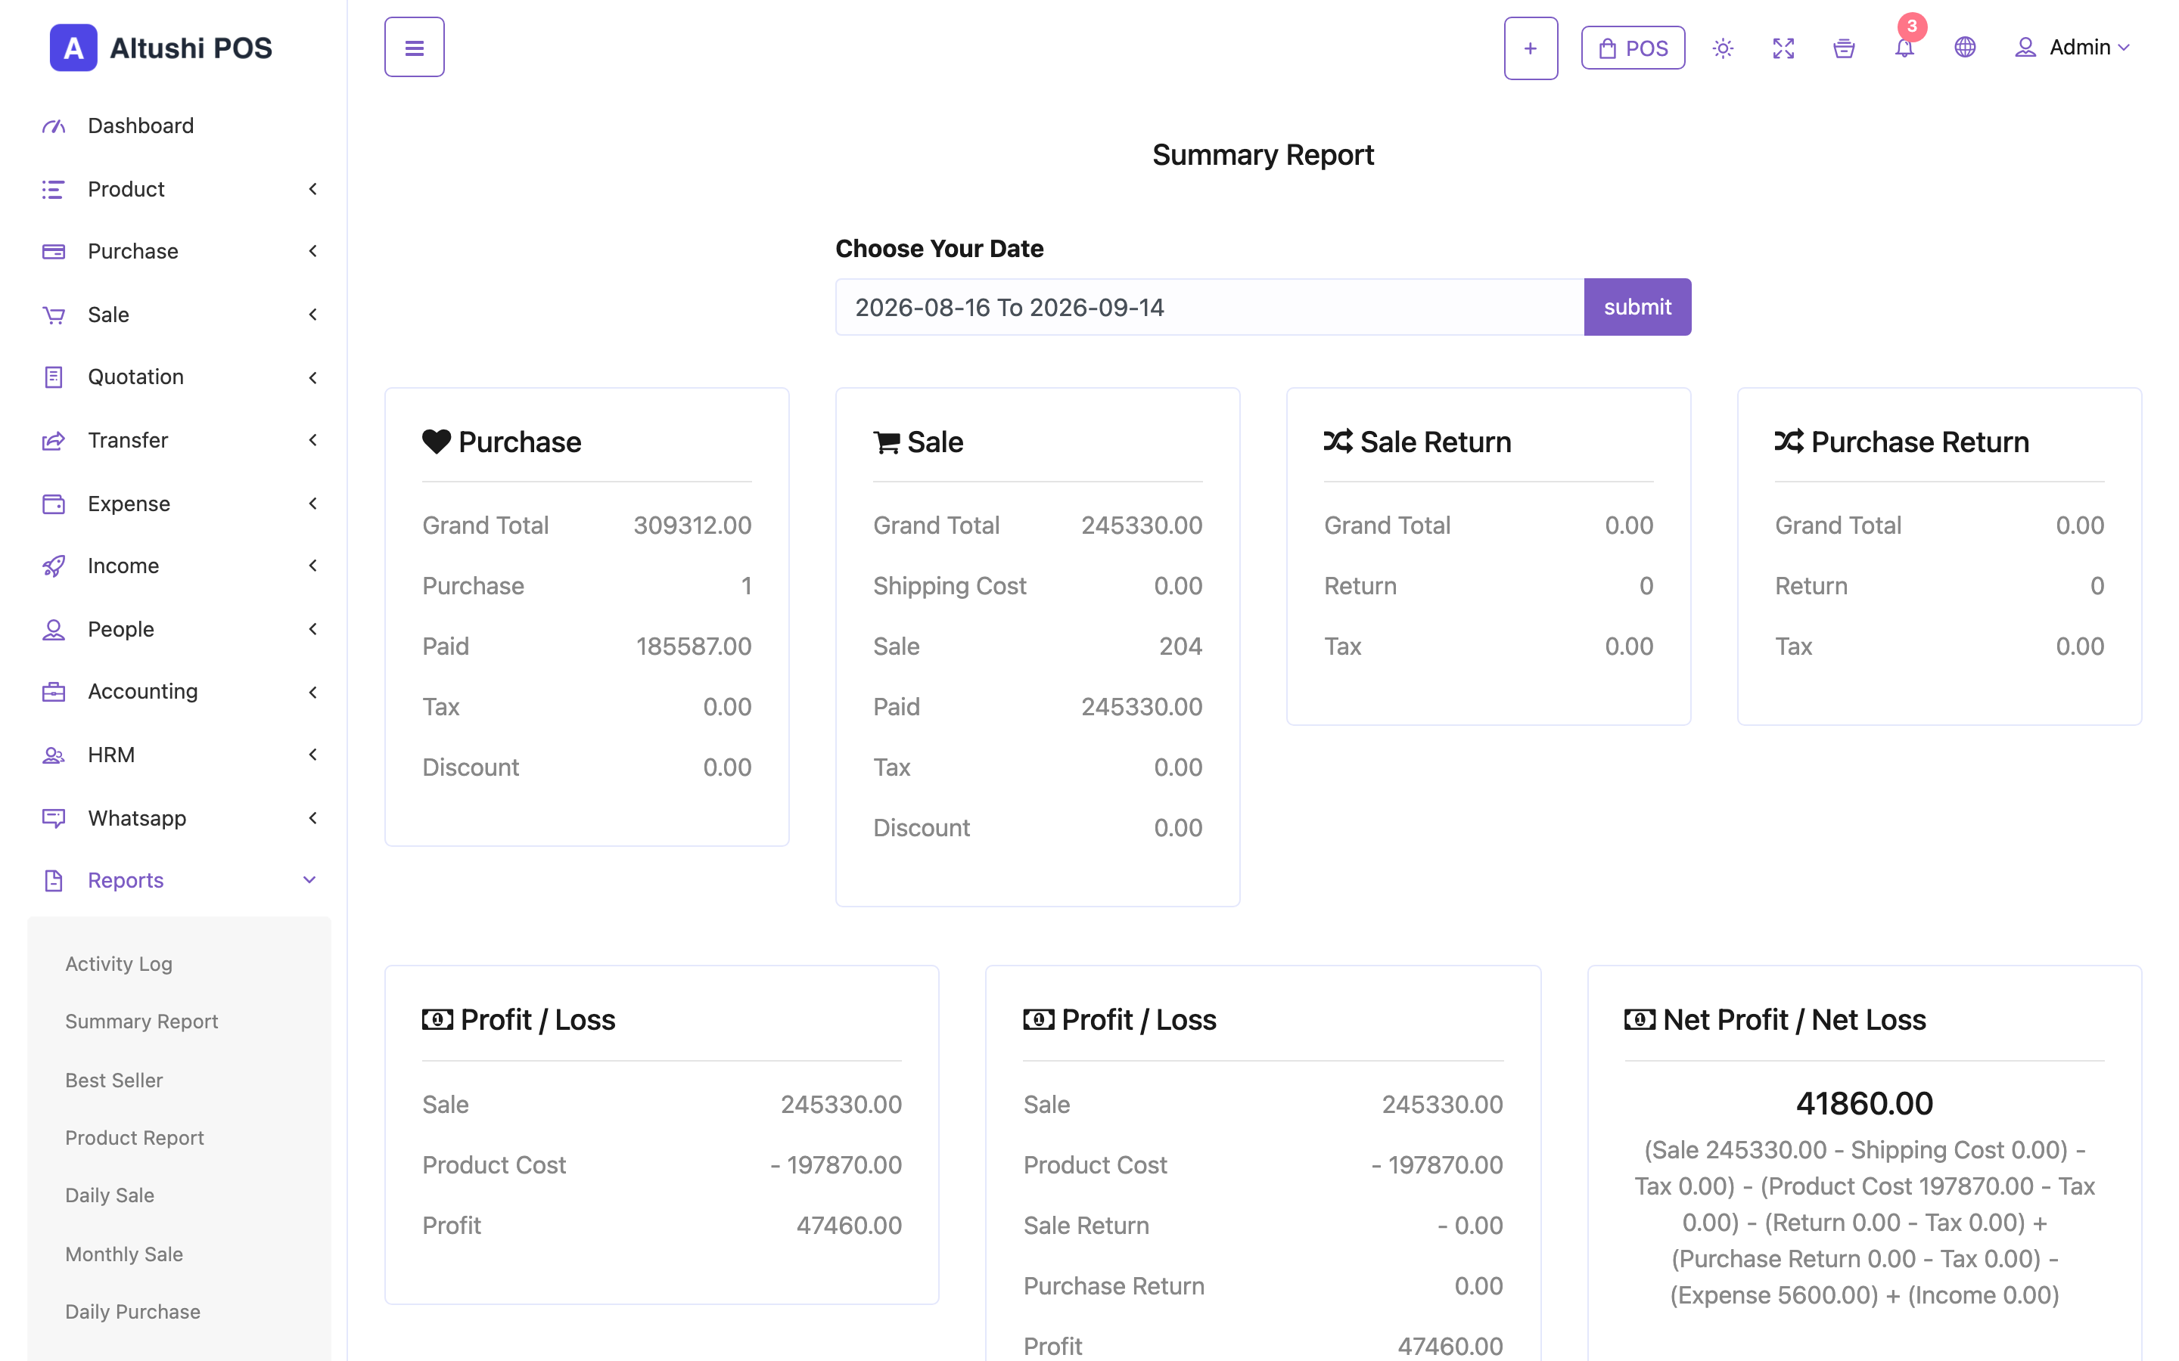Click the date range input field
The image size is (2179, 1361).
click(1209, 307)
